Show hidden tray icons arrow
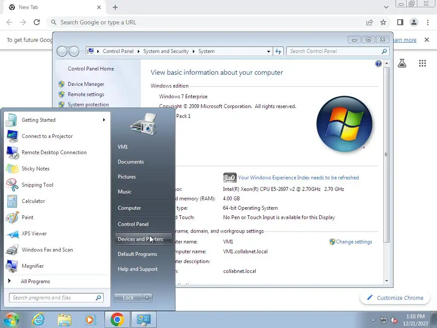The height and width of the screenshot is (328, 437). pyautogui.click(x=373, y=320)
